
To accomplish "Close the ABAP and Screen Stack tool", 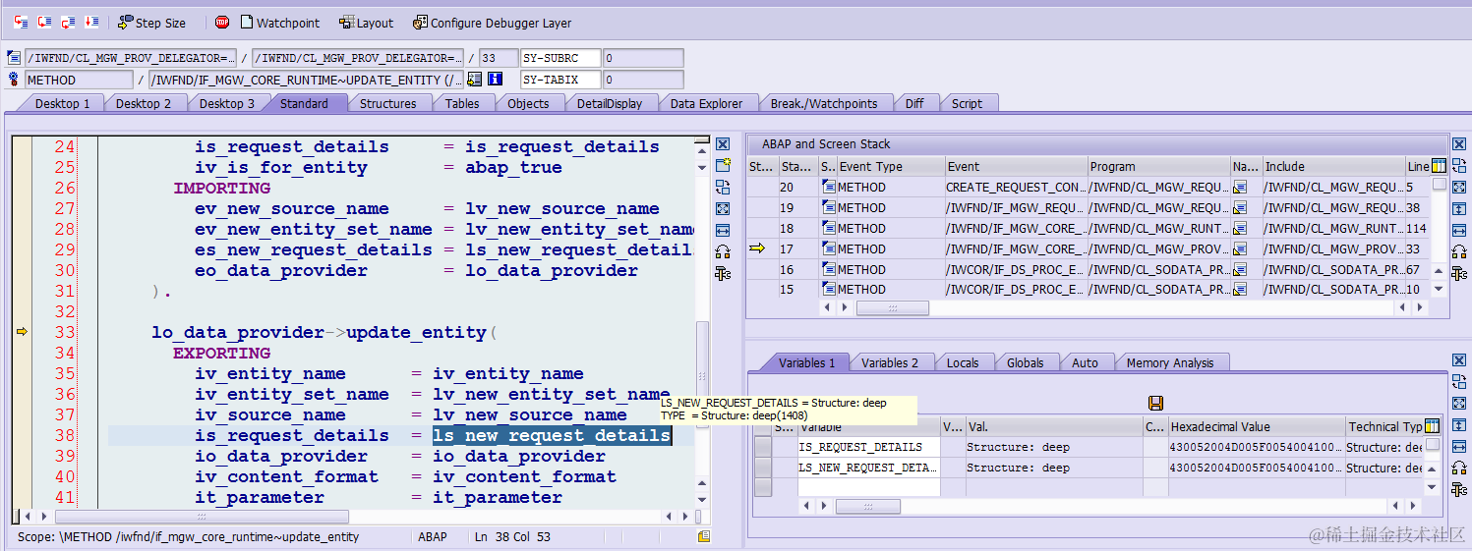I will coord(1459,144).
